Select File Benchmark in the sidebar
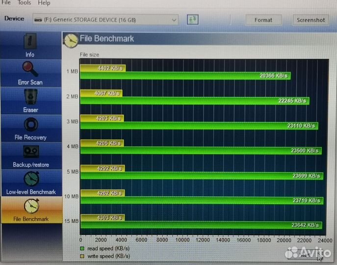Viewport: 337px width, 265px height. tap(30, 210)
